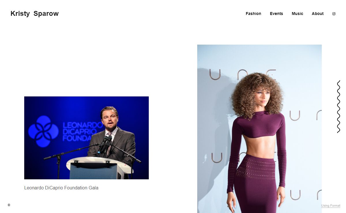Open the About page
Image resolution: width=346 pixels, height=213 pixels.
(x=317, y=14)
